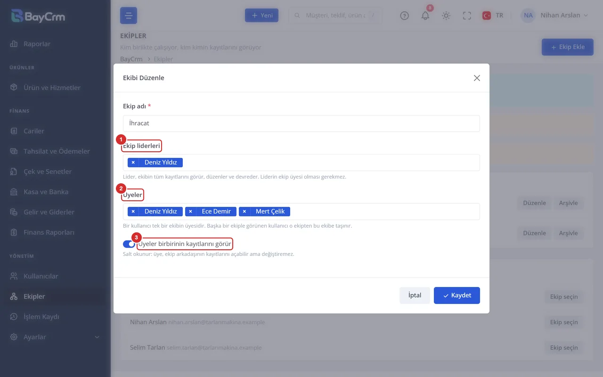
Task: Toggle the sidebar hamburger menu button
Action: point(129,16)
